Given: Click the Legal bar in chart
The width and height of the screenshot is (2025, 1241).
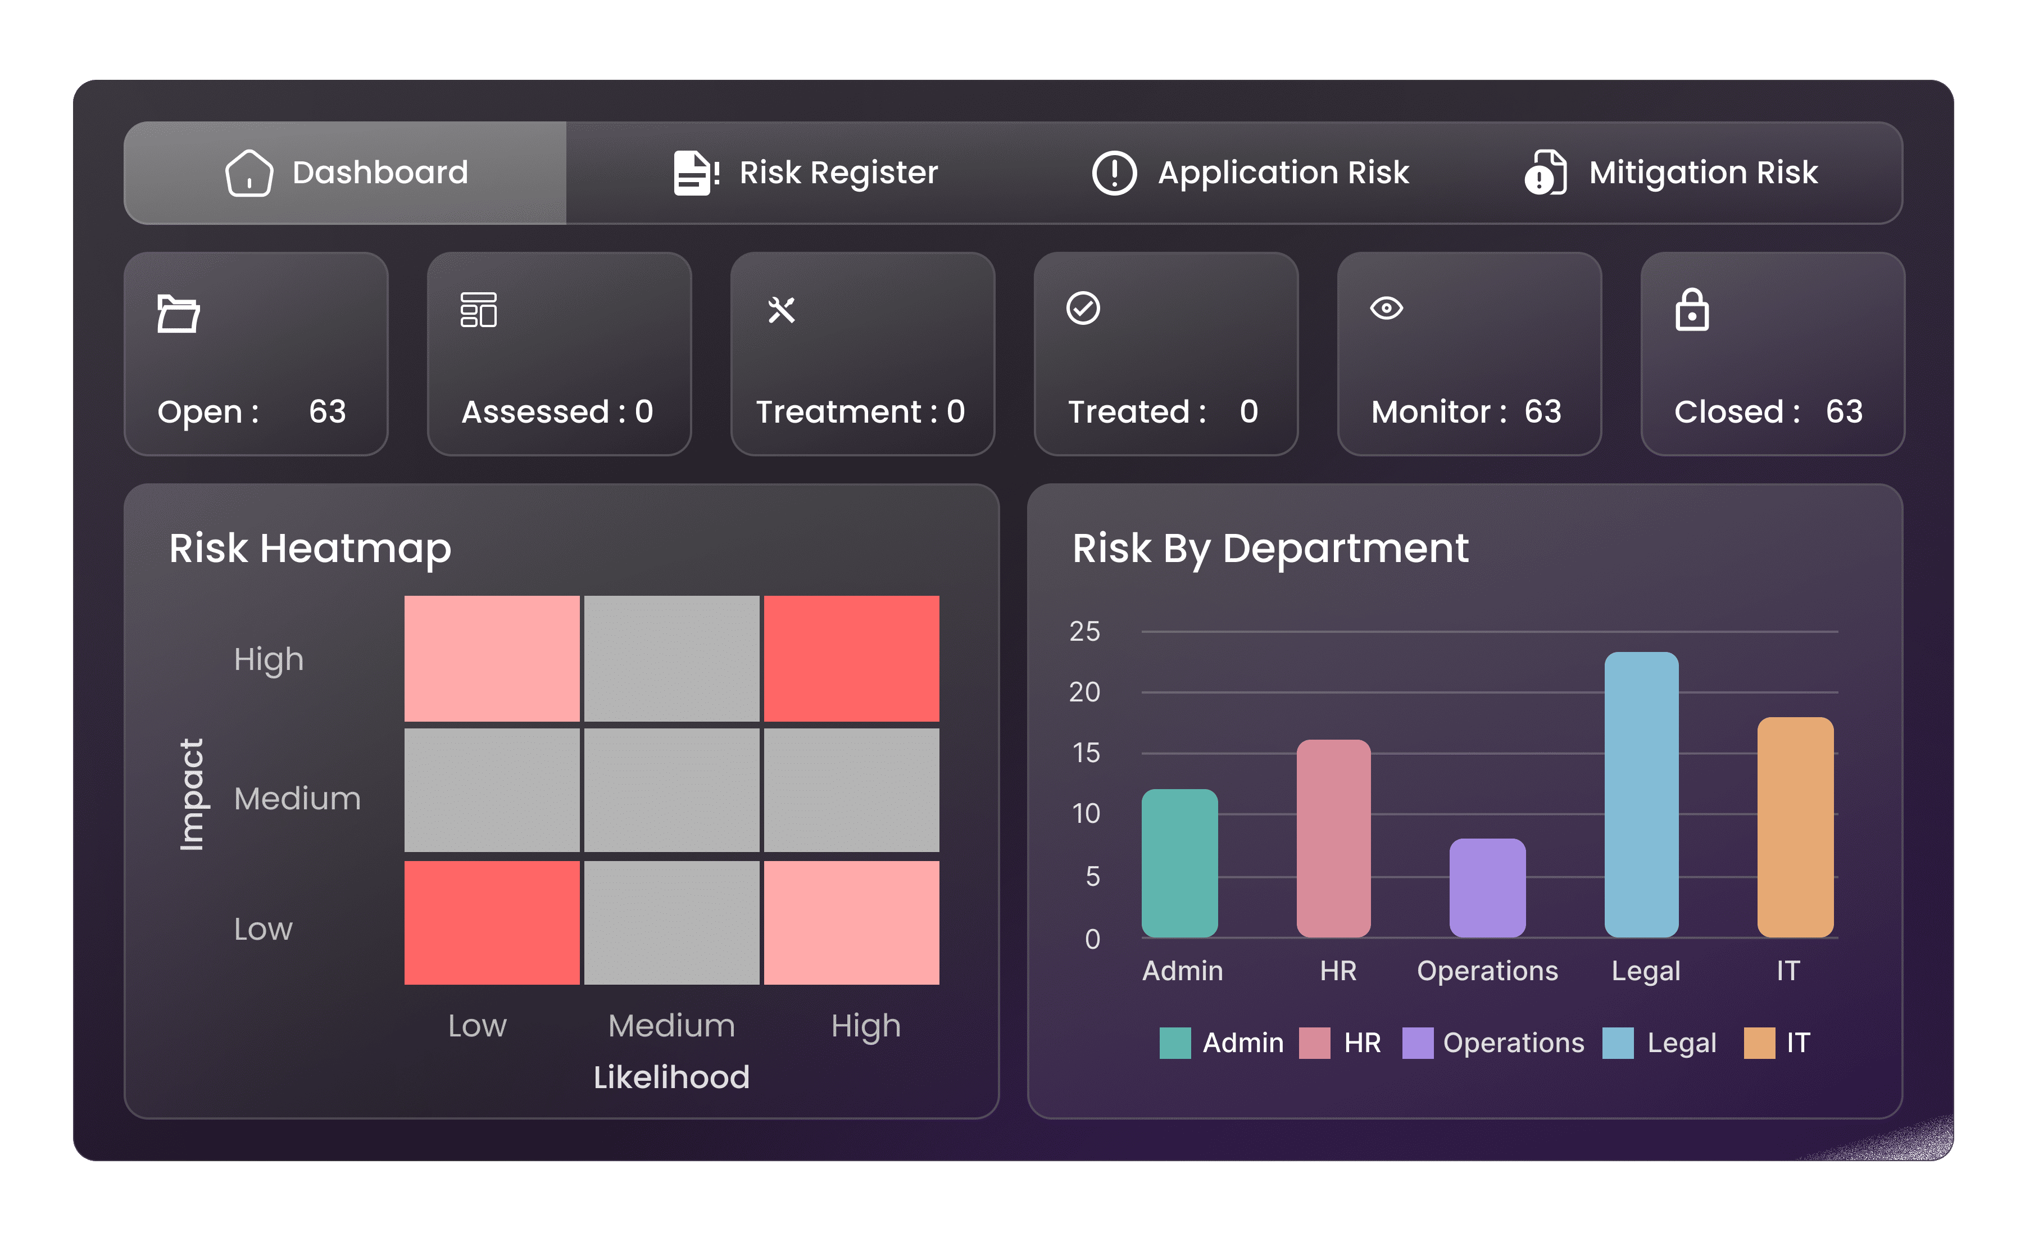Looking at the screenshot, I should (x=1641, y=794).
